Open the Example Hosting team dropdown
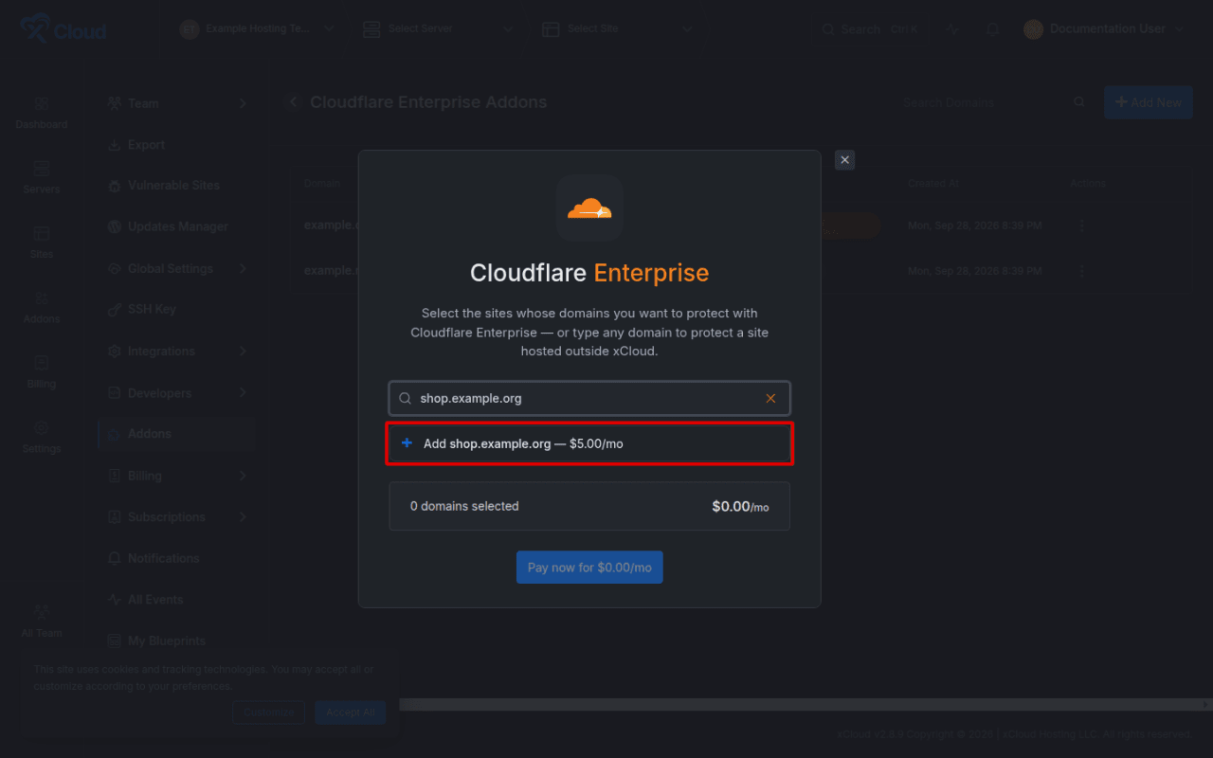Screen dimensions: 1213x758 [258, 29]
